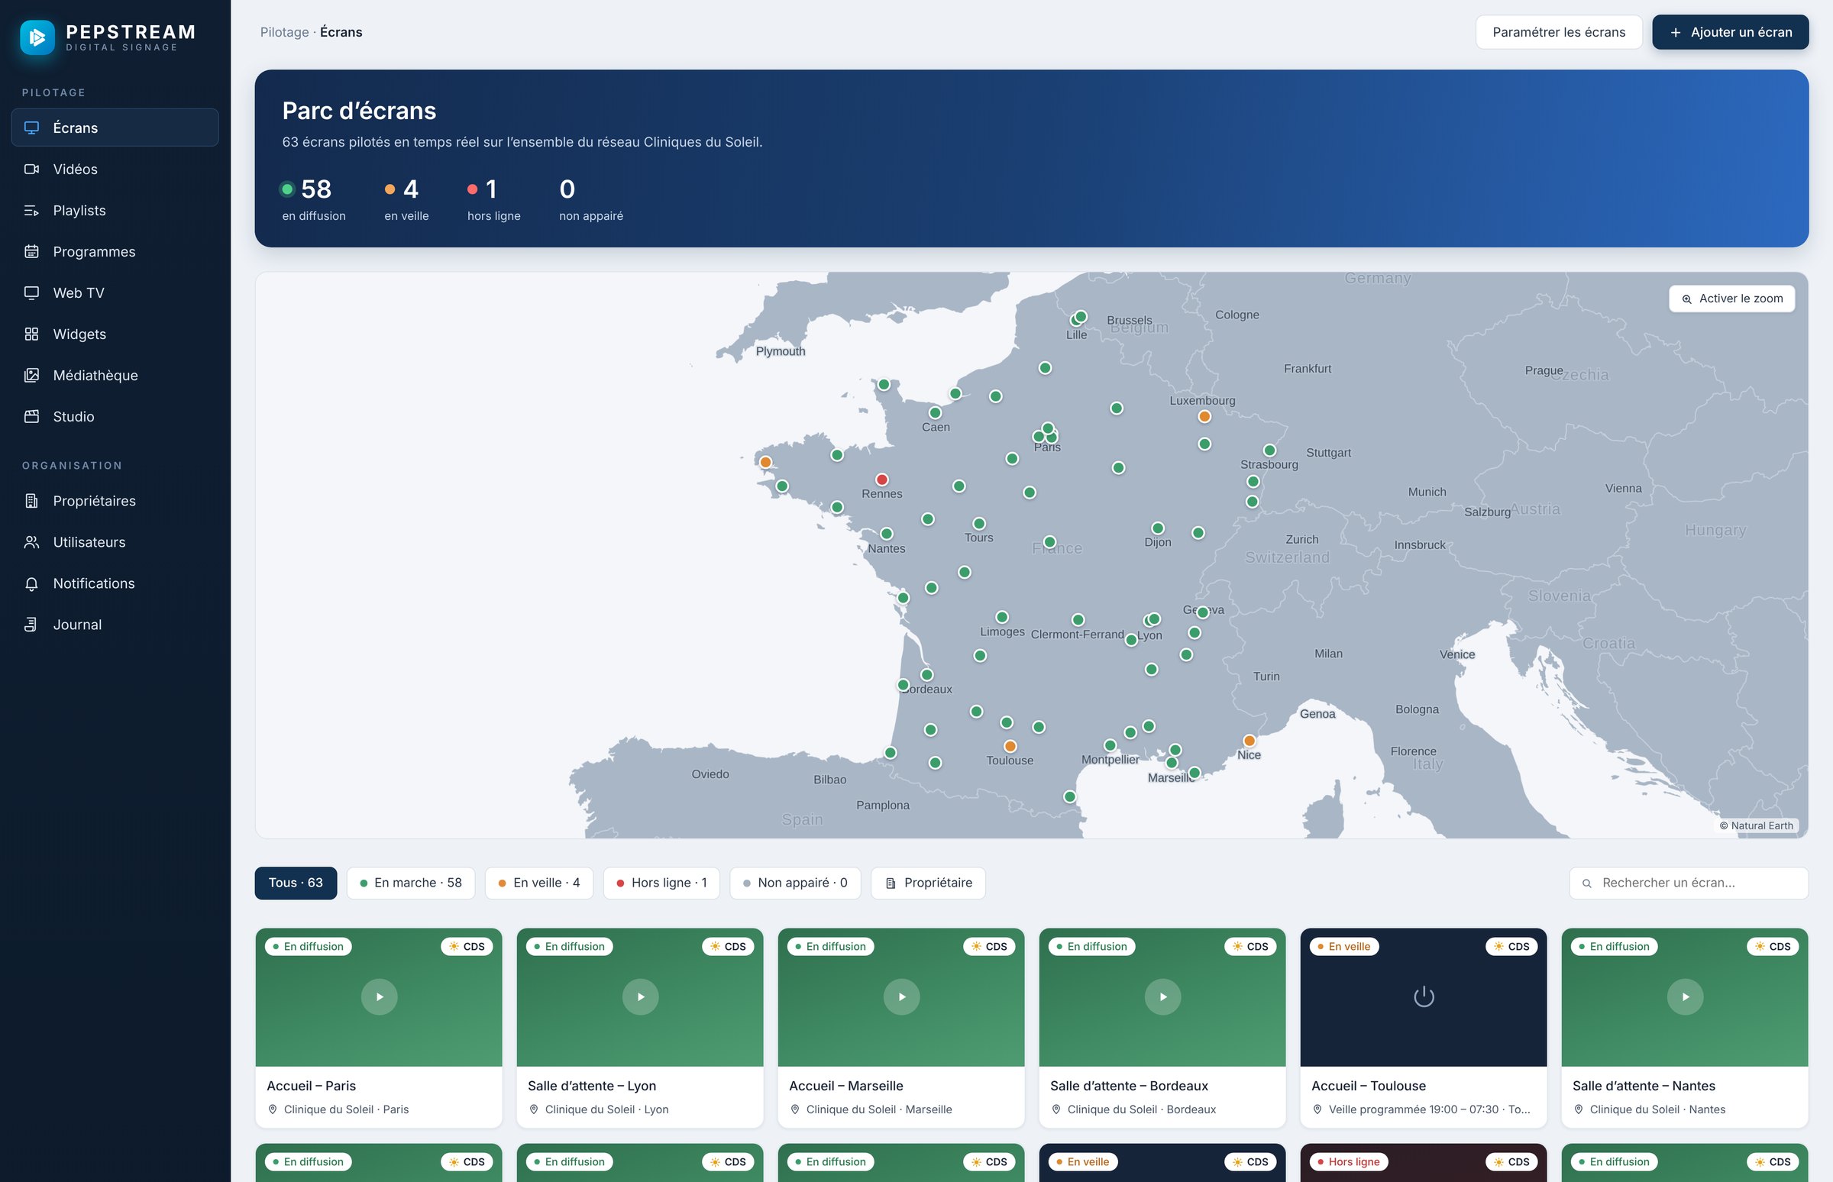The width and height of the screenshot is (1833, 1182).
Task: Open Médiathèque from the sidebar
Action: tap(115, 376)
